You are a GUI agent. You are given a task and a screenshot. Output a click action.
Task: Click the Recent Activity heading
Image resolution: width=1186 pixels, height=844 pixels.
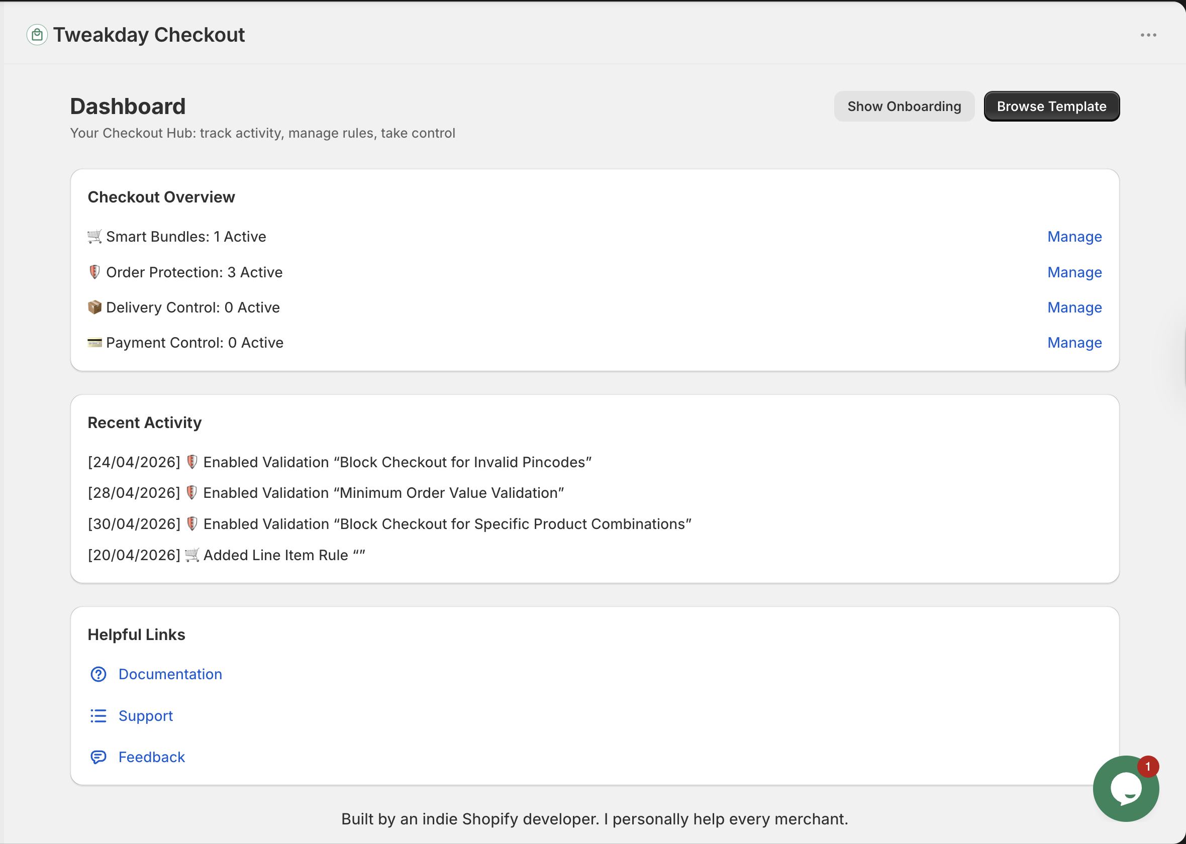[x=145, y=423]
